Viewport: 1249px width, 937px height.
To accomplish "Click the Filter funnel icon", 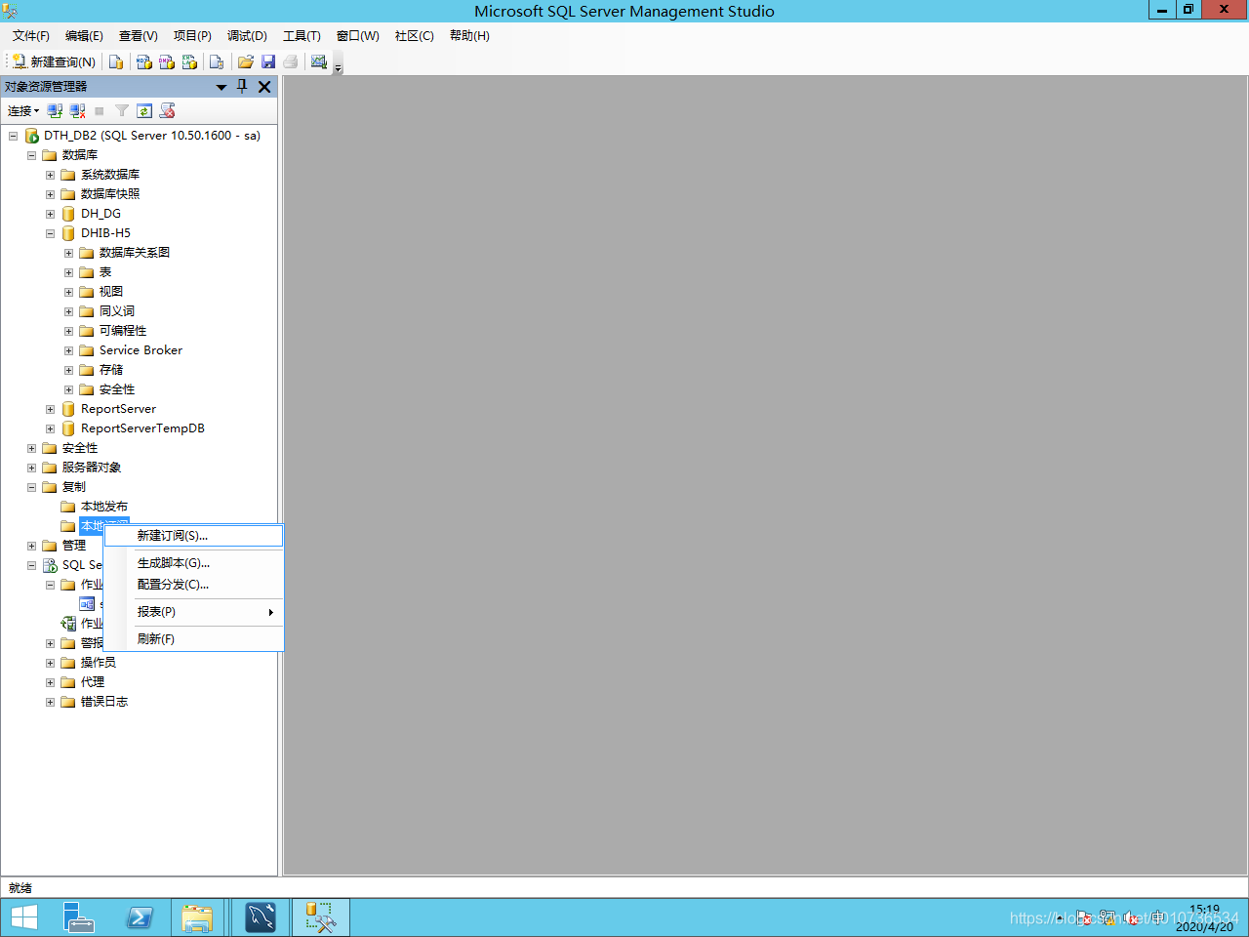I will [122, 111].
